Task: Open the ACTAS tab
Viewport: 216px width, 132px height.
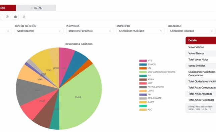Action: pos(36,8)
